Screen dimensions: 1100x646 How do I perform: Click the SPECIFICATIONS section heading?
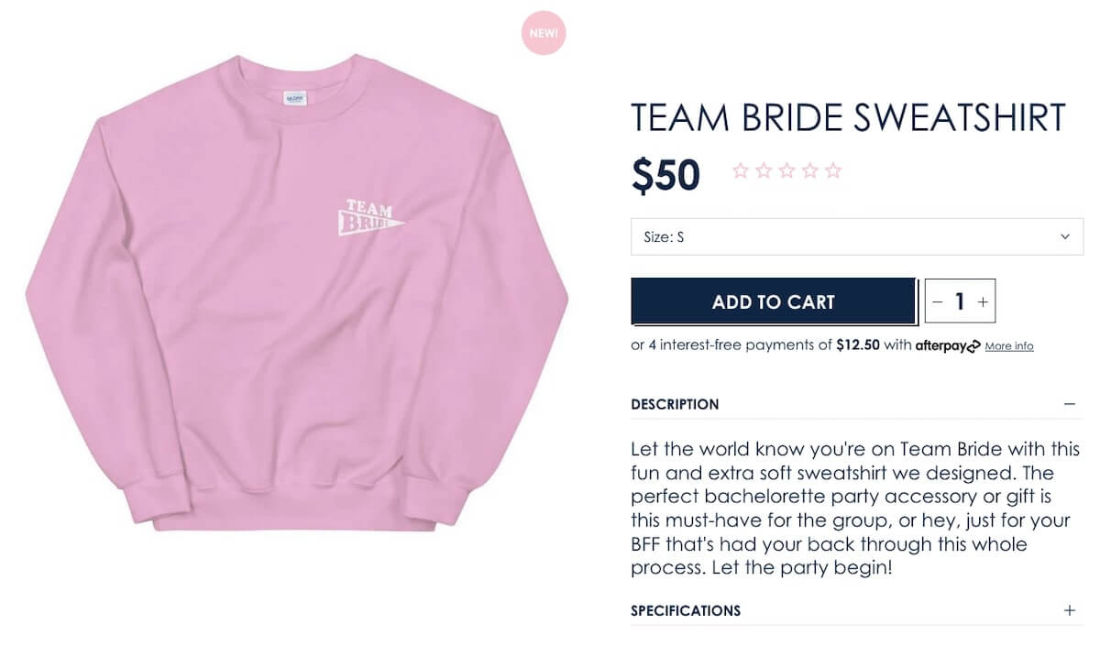pyautogui.click(x=686, y=610)
